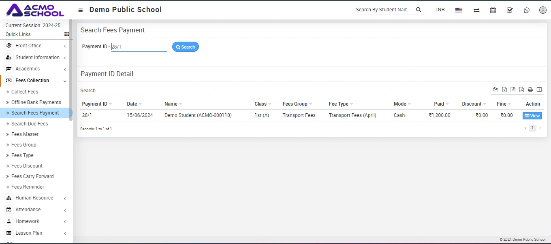The width and height of the screenshot is (551, 244).
Task: Open the language flag dropdown
Action: pyautogui.click(x=459, y=10)
